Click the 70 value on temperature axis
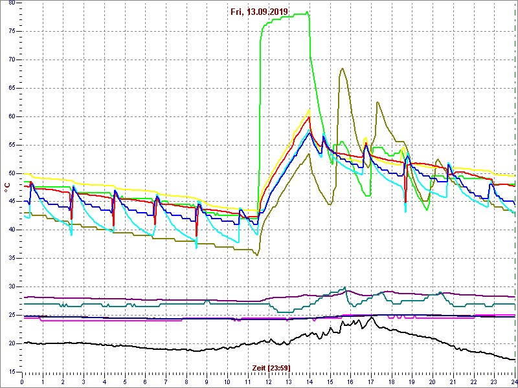The width and height of the screenshot is (518, 388). click(x=11, y=59)
